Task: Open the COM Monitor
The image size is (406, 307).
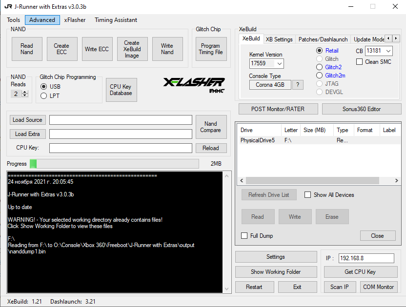Action: 379,287
